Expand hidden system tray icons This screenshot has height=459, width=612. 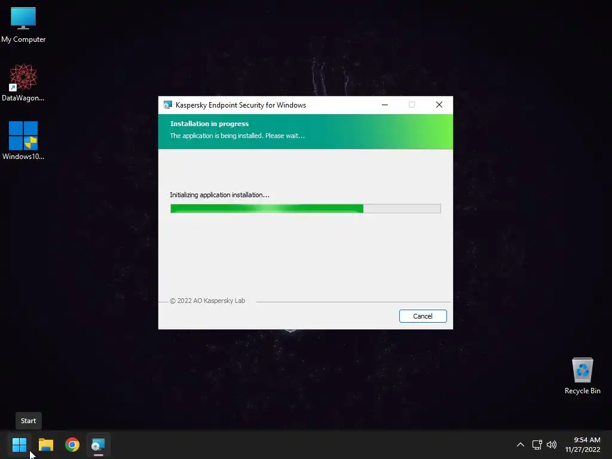click(x=521, y=445)
